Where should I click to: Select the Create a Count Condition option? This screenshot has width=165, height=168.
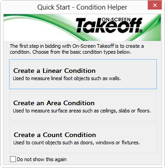pos(83,138)
